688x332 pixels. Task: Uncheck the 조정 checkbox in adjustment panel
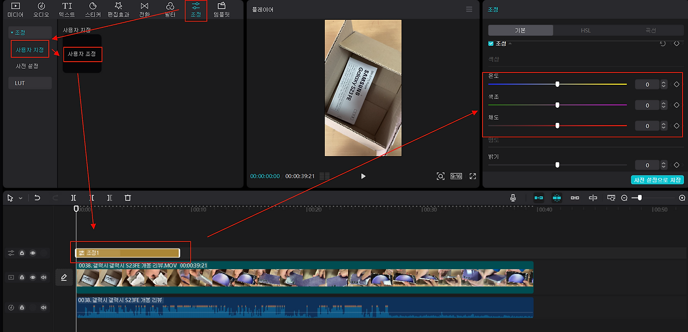point(491,43)
